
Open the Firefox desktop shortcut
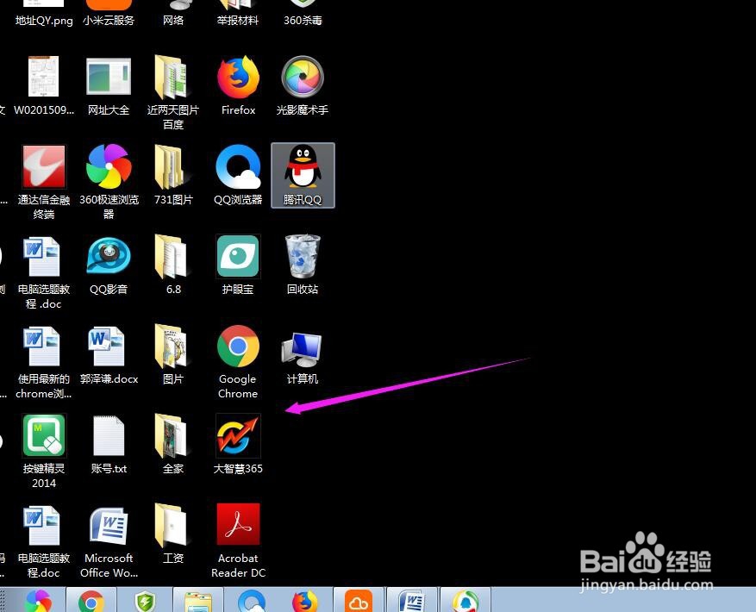tap(238, 86)
